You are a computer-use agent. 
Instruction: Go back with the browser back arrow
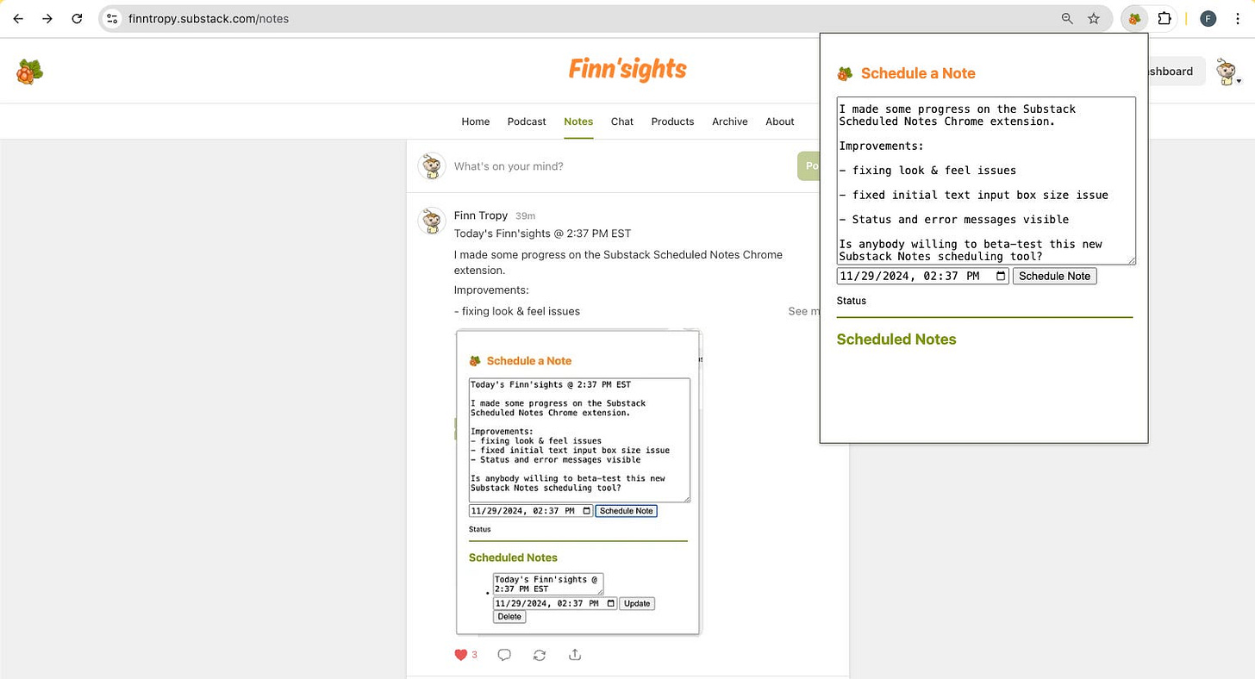[18, 18]
